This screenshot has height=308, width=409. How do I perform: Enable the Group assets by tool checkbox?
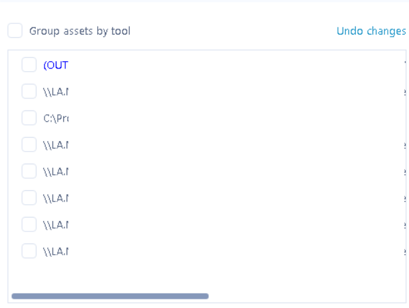15,31
